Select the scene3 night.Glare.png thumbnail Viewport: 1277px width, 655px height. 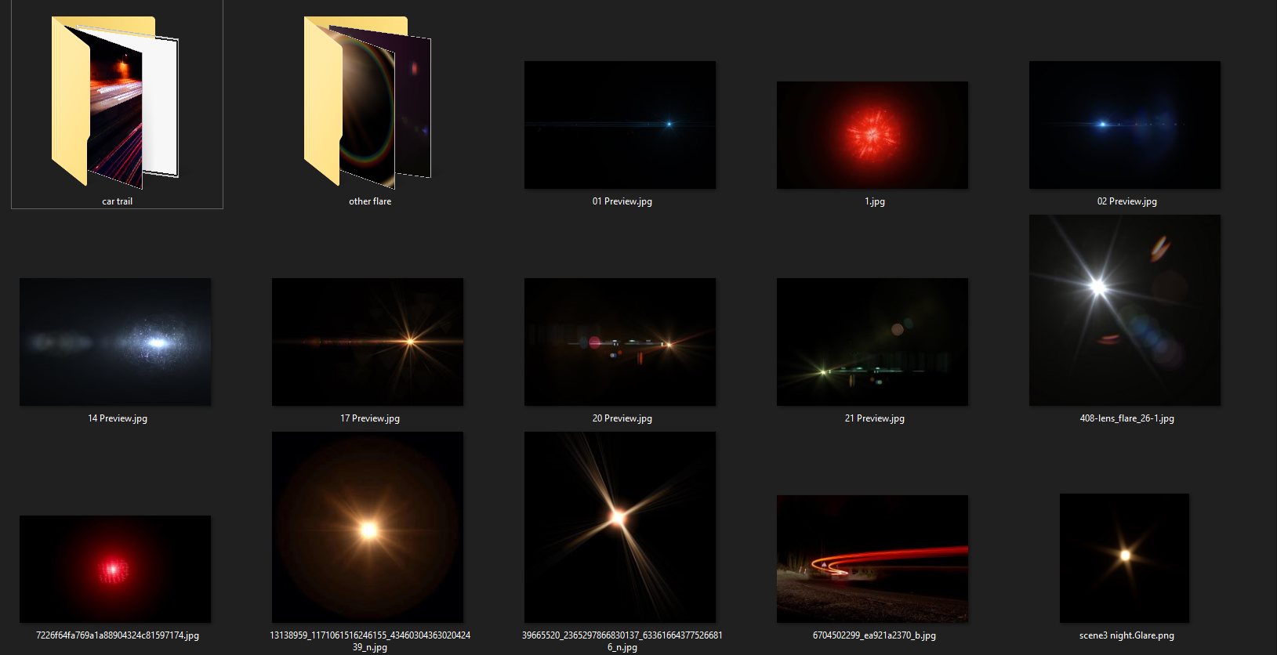click(1124, 558)
